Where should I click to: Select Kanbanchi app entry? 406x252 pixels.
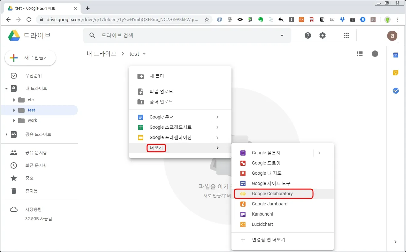(283, 214)
